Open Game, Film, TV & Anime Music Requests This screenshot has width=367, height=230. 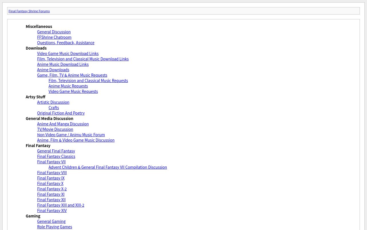pyautogui.click(x=72, y=75)
